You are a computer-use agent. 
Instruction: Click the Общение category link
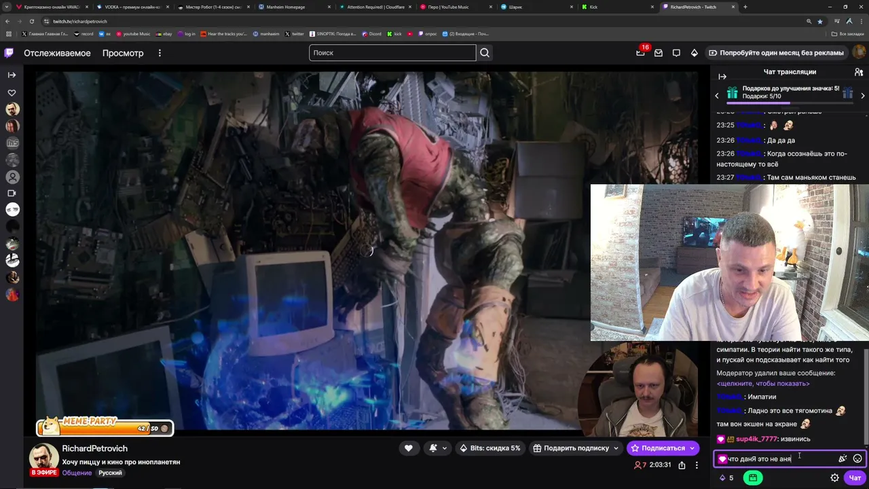click(77, 473)
